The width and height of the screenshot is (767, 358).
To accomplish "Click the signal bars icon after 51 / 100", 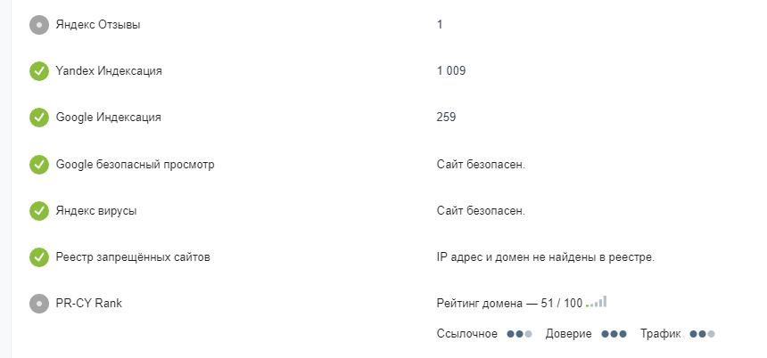I will pyautogui.click(x=597, y=301).
